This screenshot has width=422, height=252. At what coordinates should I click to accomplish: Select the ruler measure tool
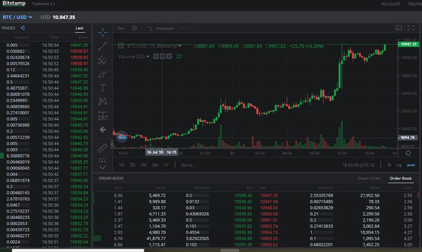(103, 148)
